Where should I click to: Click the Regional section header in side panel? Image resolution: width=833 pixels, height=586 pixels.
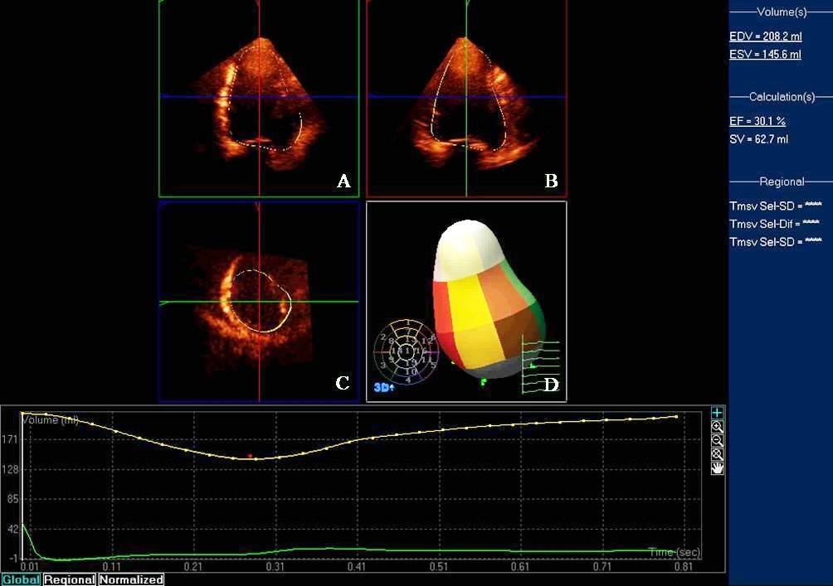click(x=782, y=182)
